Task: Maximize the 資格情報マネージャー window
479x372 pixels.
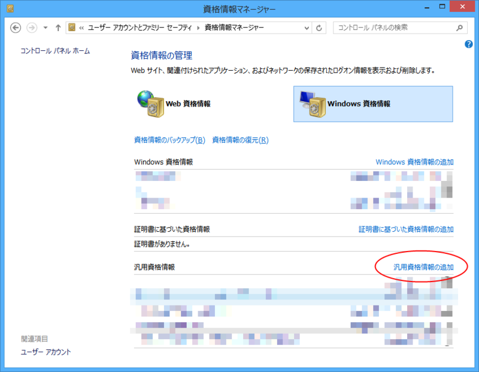Action: click(442, 7)
